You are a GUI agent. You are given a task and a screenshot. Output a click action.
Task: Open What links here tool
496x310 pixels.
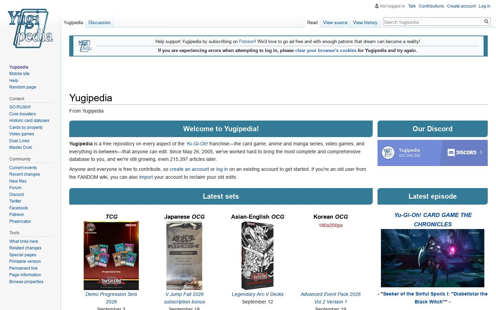point(24,241)
